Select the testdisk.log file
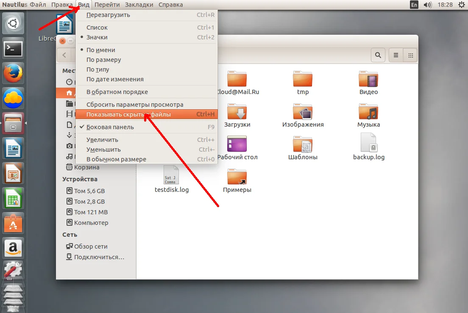Screen dimensions: 468x313 point(172,180)
